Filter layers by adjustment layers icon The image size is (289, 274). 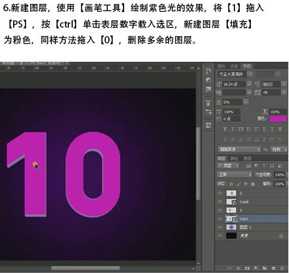click(x=256, y=166)
